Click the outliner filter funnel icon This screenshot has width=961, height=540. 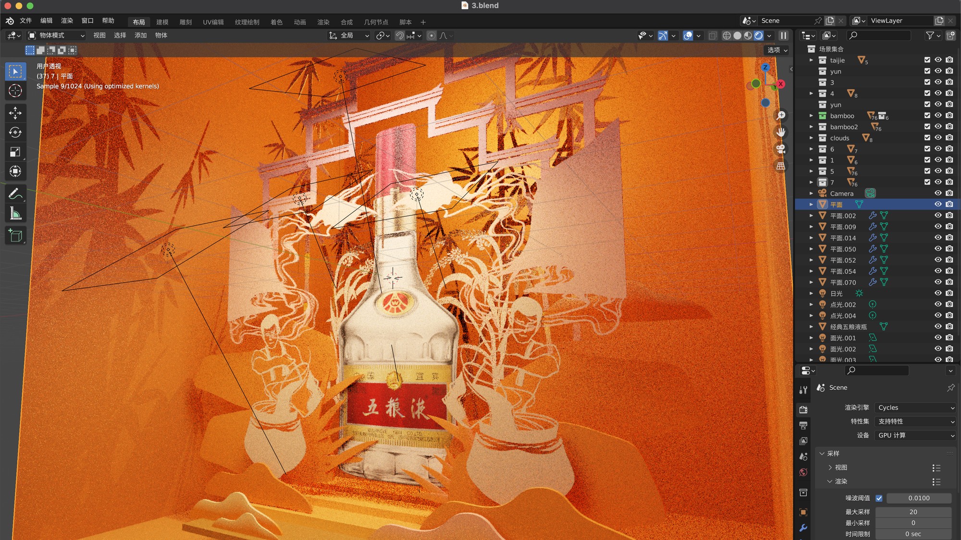(x=930, y=36)
